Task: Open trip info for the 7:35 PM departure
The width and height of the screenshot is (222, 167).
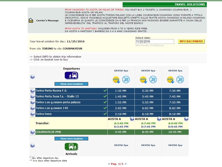Action: (170, 79)
